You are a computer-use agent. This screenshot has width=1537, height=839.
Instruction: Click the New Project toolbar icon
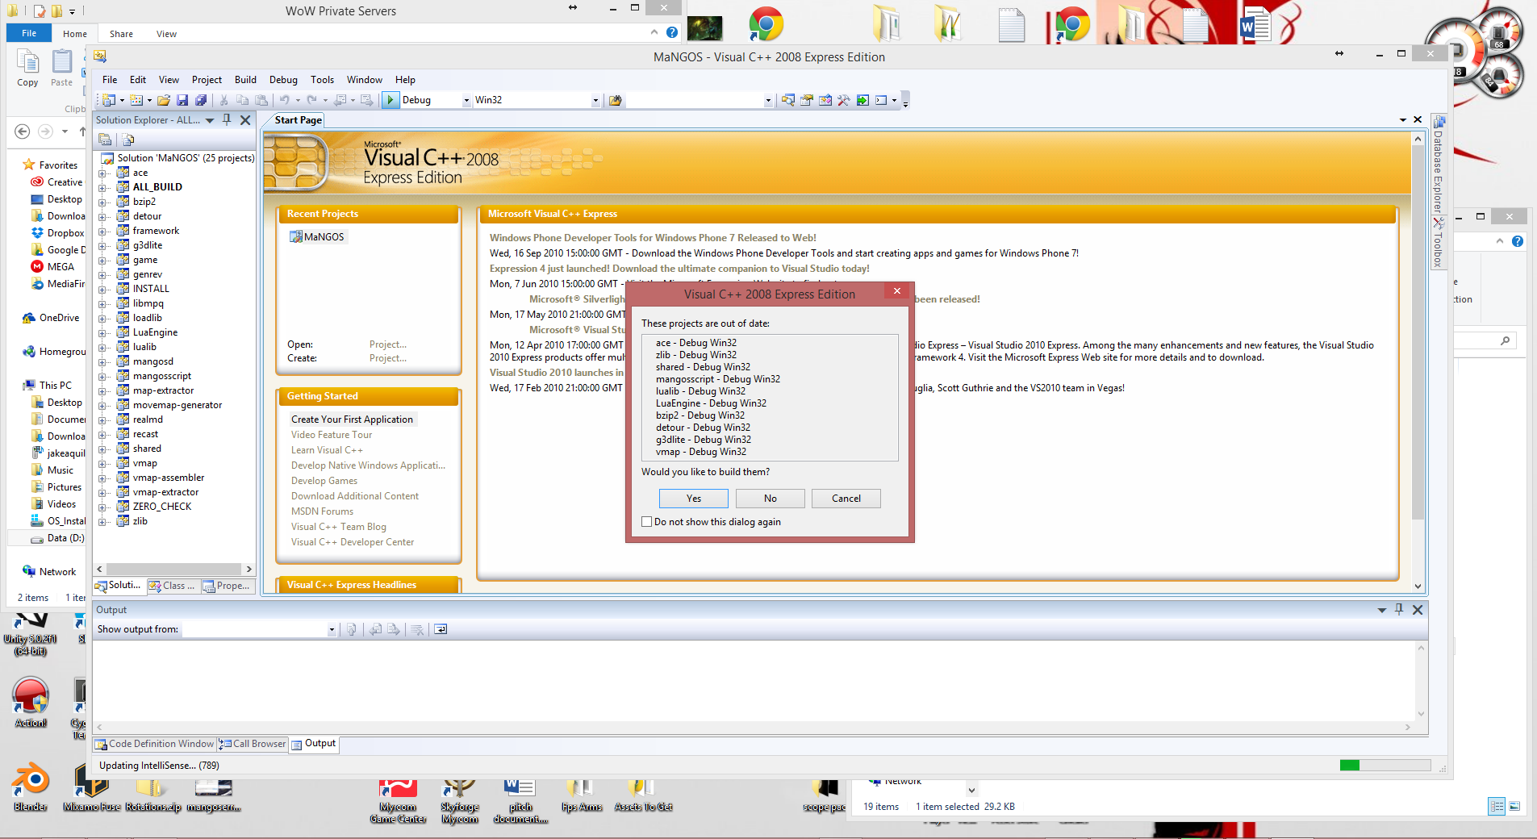108,100
